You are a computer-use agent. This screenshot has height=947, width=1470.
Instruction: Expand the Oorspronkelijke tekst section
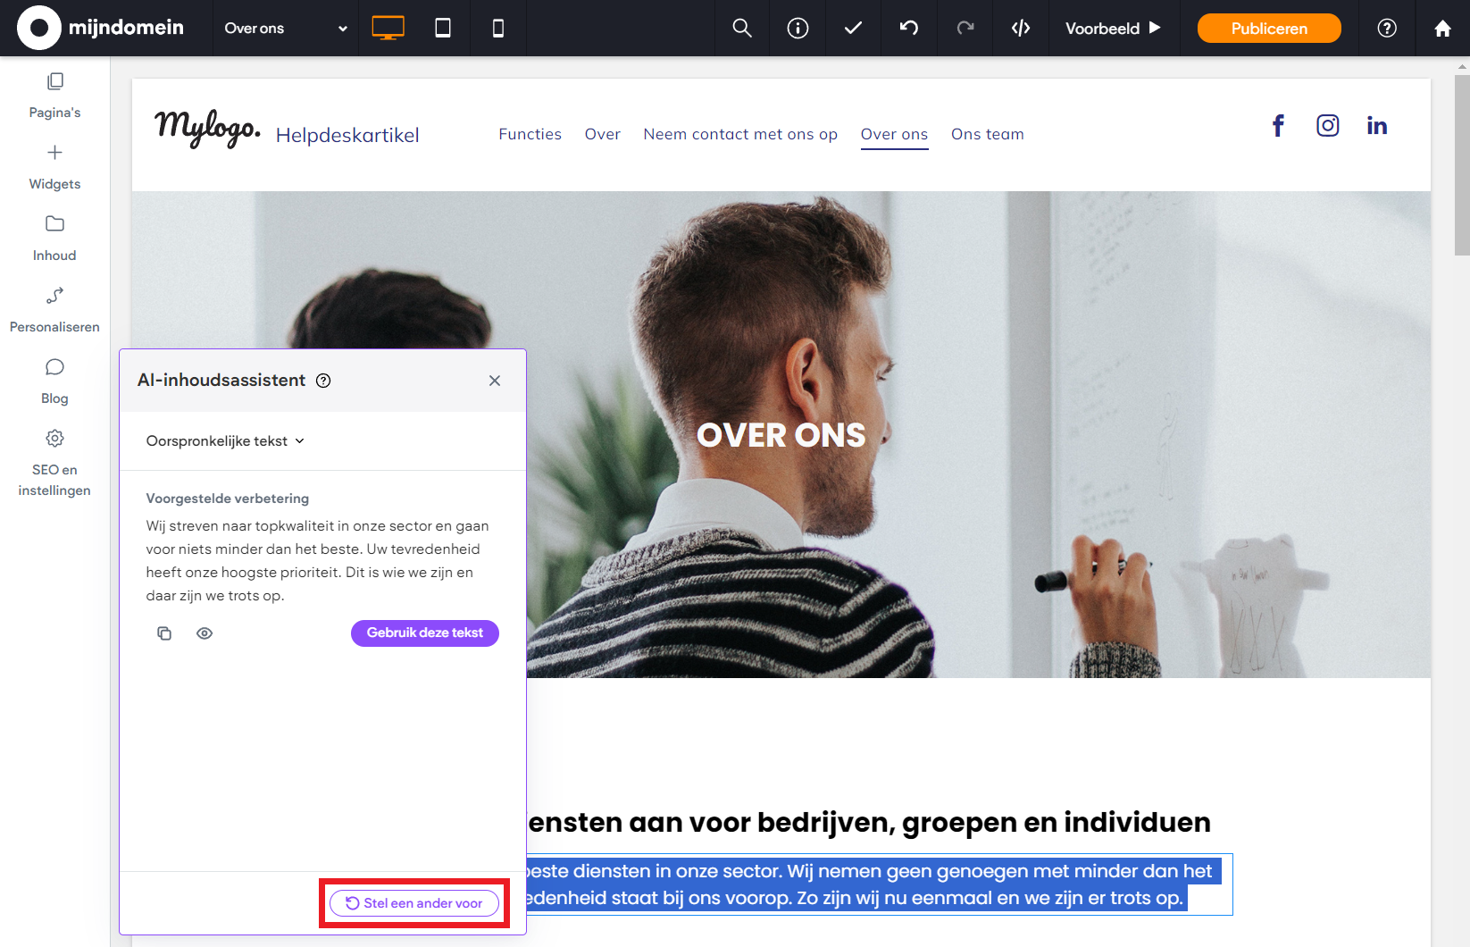pos(225,441)
